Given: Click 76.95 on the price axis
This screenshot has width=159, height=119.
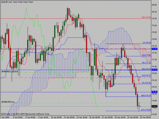Looking at the screenshot, I should (x=154, y=66).
